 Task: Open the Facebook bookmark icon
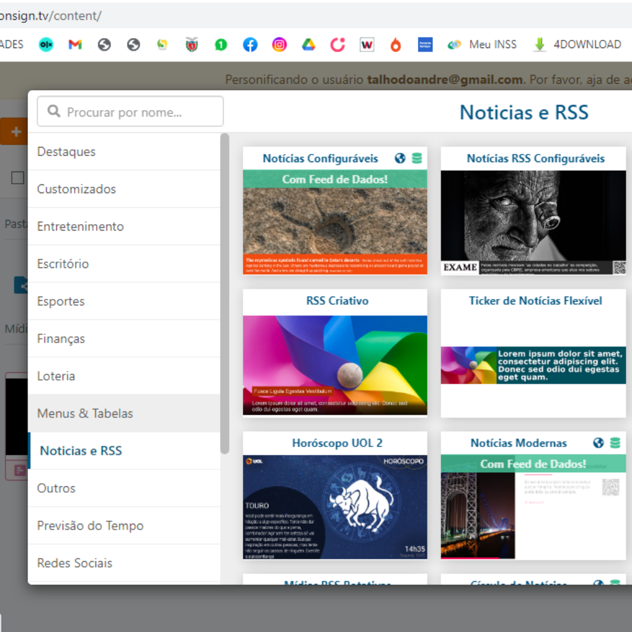[x=250, y=44]
